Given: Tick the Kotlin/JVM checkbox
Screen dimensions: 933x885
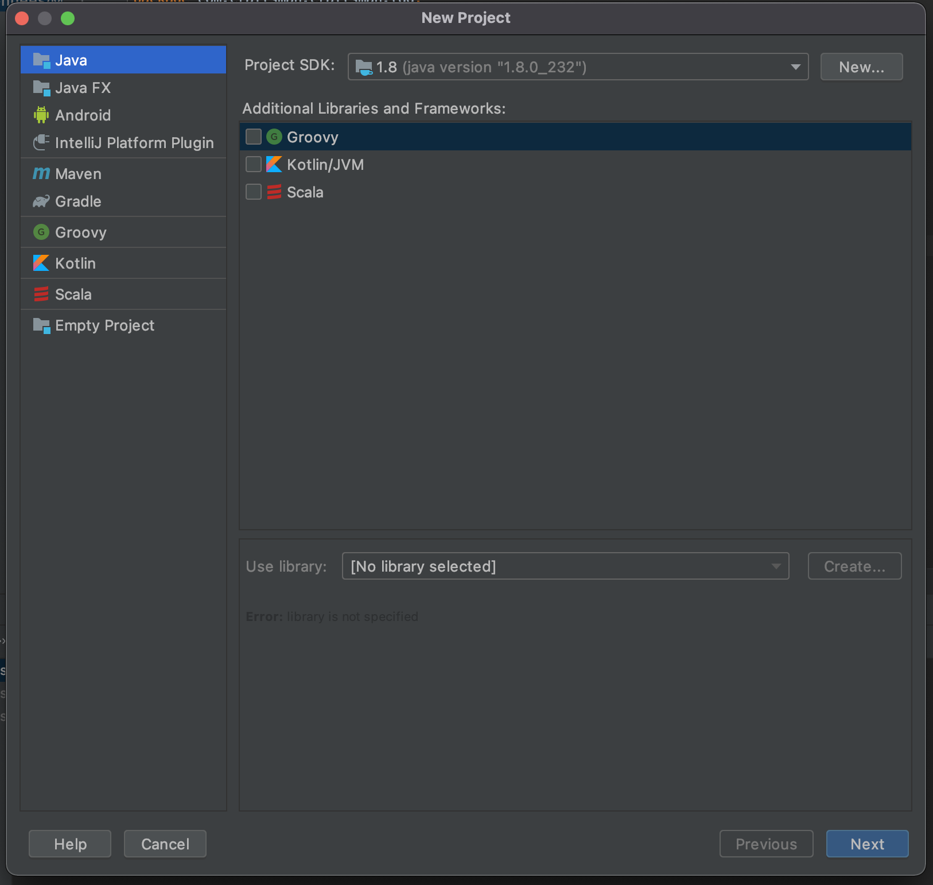Looking at the screenshot, I should (x=254, y=164).
